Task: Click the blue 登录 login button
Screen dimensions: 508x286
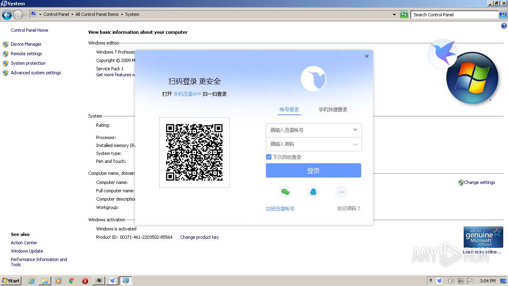Action: tap(314, 170)
